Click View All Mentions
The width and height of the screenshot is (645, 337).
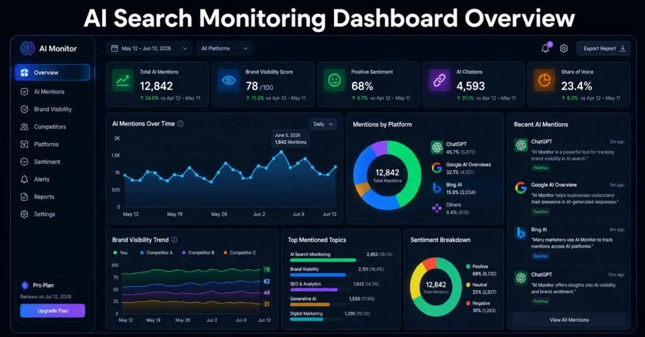[x=569, y=320]
